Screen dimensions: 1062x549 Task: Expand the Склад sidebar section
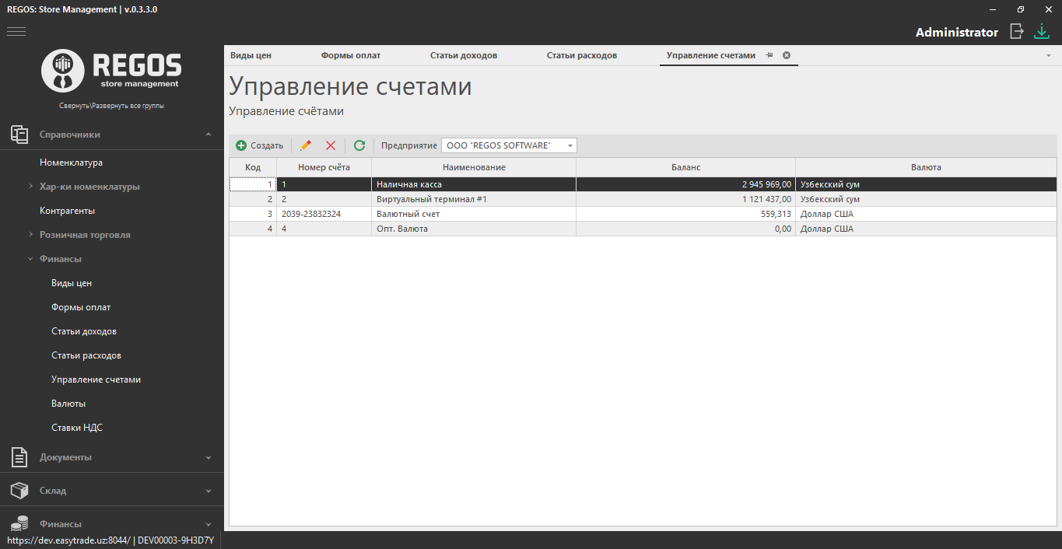[x=208, y=491]
